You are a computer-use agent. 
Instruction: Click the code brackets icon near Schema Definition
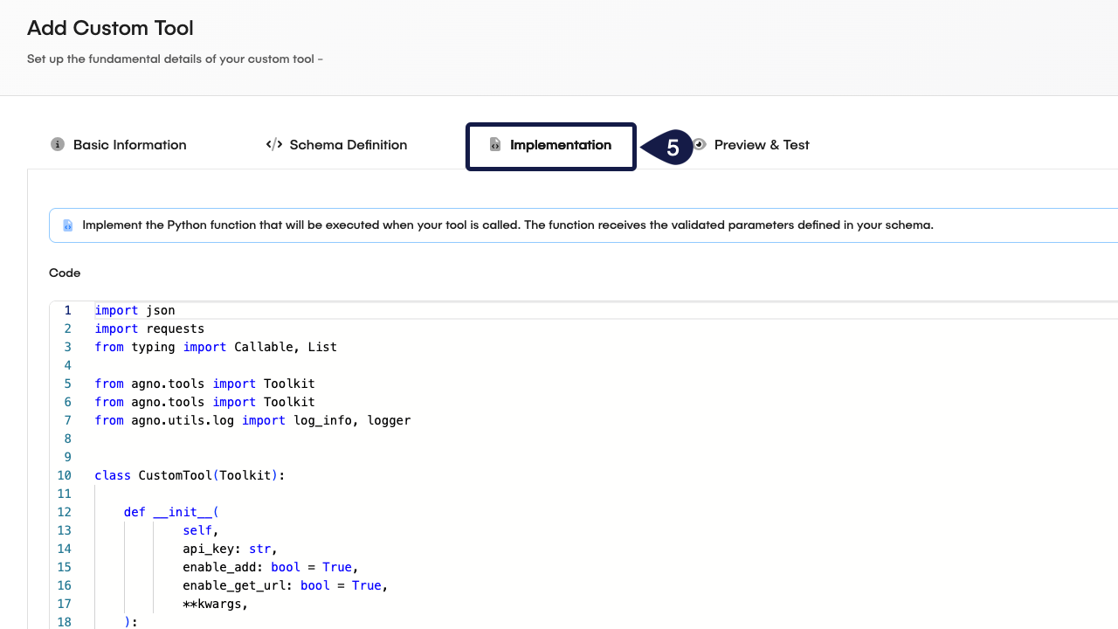tap(273, 144)
